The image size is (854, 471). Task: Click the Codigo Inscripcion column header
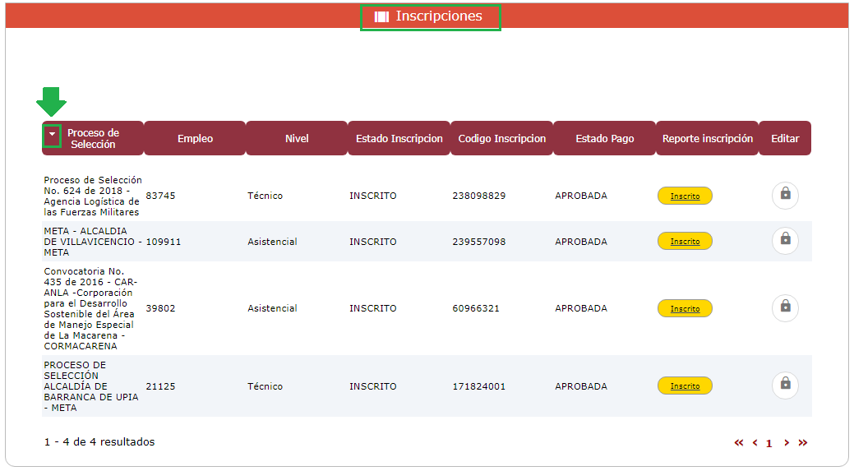[x=501, y=139]
